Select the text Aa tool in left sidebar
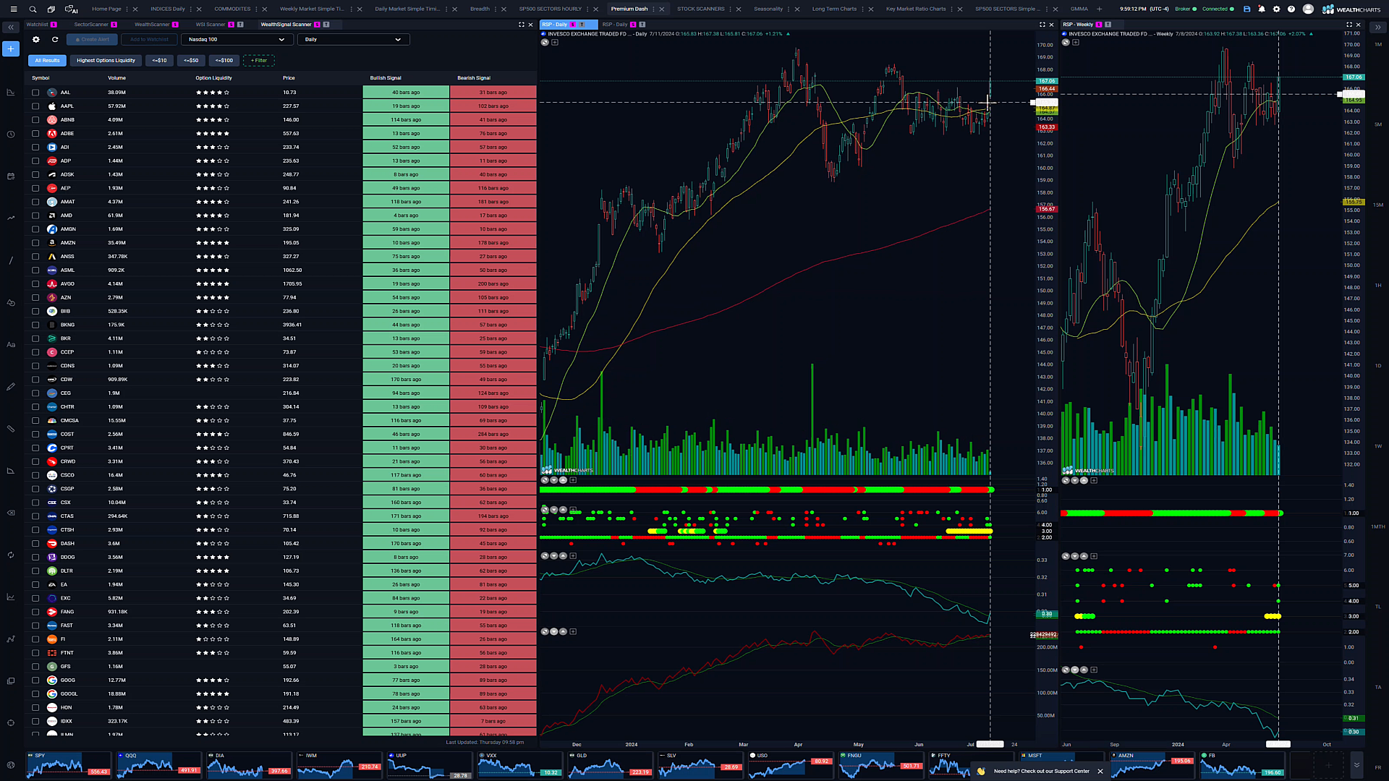1389x781 pixels. 11,345
